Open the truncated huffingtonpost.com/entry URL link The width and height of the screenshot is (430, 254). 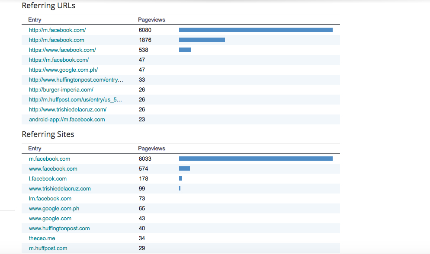(x=76, y=79)
